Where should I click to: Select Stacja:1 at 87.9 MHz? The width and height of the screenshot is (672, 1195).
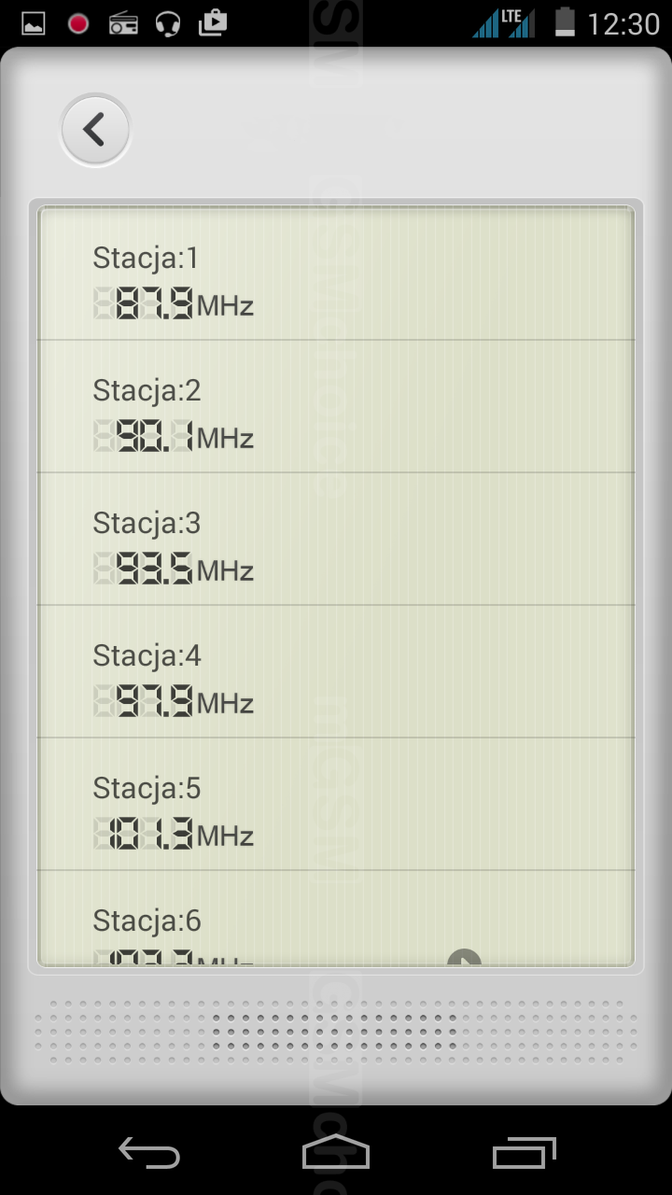[x=336, y=274]
